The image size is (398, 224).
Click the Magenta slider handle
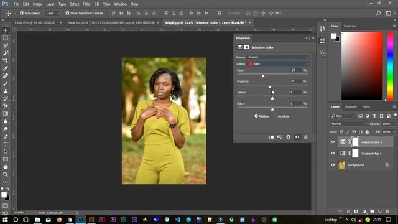pos(270,87)
